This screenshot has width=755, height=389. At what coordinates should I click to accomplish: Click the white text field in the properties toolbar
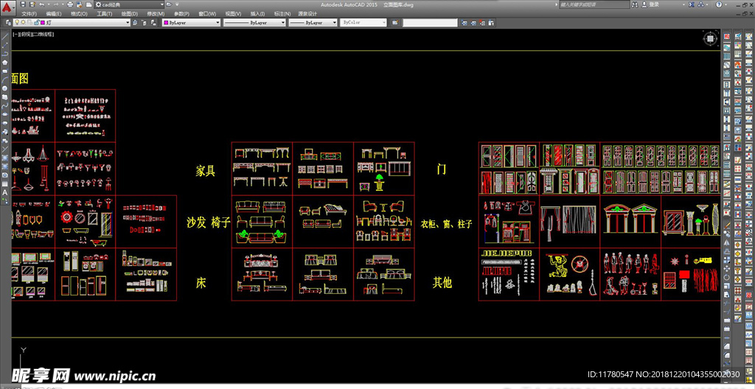(430, 23)
